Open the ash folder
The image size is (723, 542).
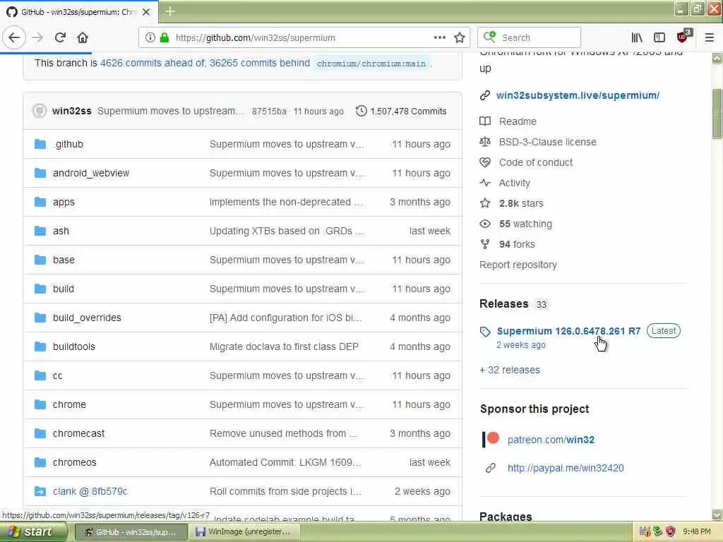pyautogui.click(x=61, y=231)
